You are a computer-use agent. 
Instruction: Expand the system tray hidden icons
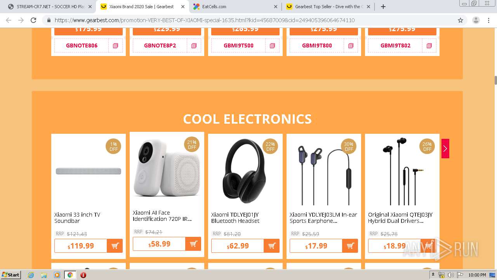[433, 275]
